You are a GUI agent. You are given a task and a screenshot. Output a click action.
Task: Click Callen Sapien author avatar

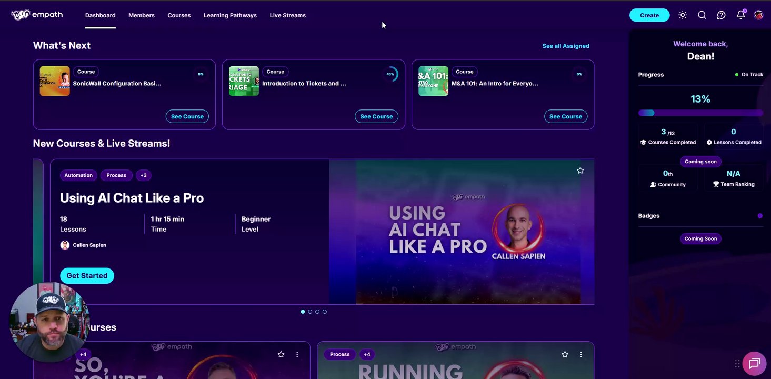click(65, 245)
